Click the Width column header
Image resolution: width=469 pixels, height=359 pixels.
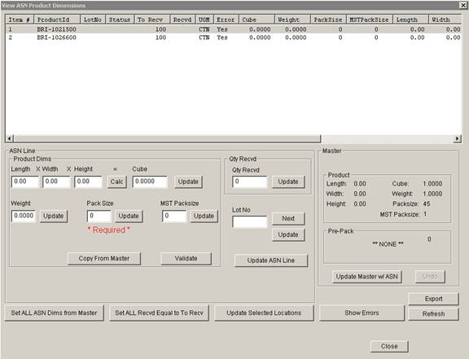(445, 20)
